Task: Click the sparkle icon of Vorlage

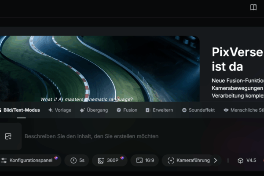Action: (x=51, y=110)
